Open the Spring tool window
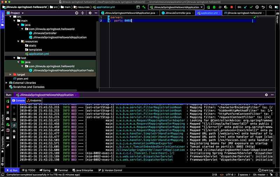 (45, 170)
